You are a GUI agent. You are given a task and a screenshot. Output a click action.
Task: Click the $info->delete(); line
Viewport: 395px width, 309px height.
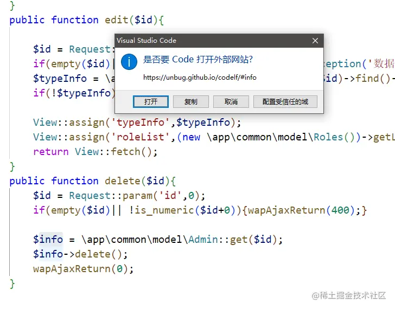pyautogui.click(x=80, y=254)
